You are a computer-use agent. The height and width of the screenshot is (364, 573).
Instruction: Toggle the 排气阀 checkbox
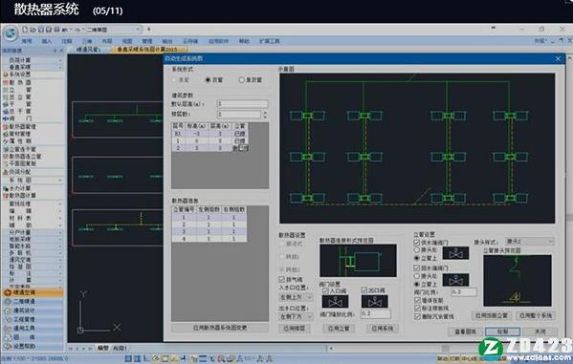[281, 279]
